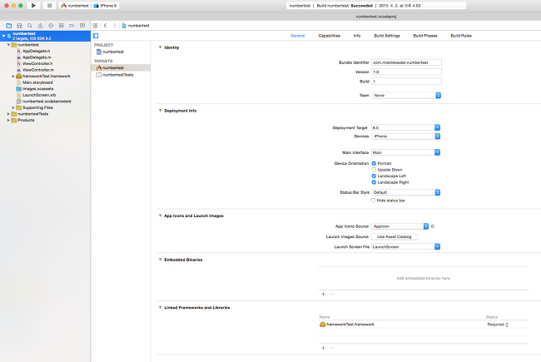Choose the iPhone 6 destination
Image resolution: width=541 pixels, height=362 pixels.
tap(105, 6)
